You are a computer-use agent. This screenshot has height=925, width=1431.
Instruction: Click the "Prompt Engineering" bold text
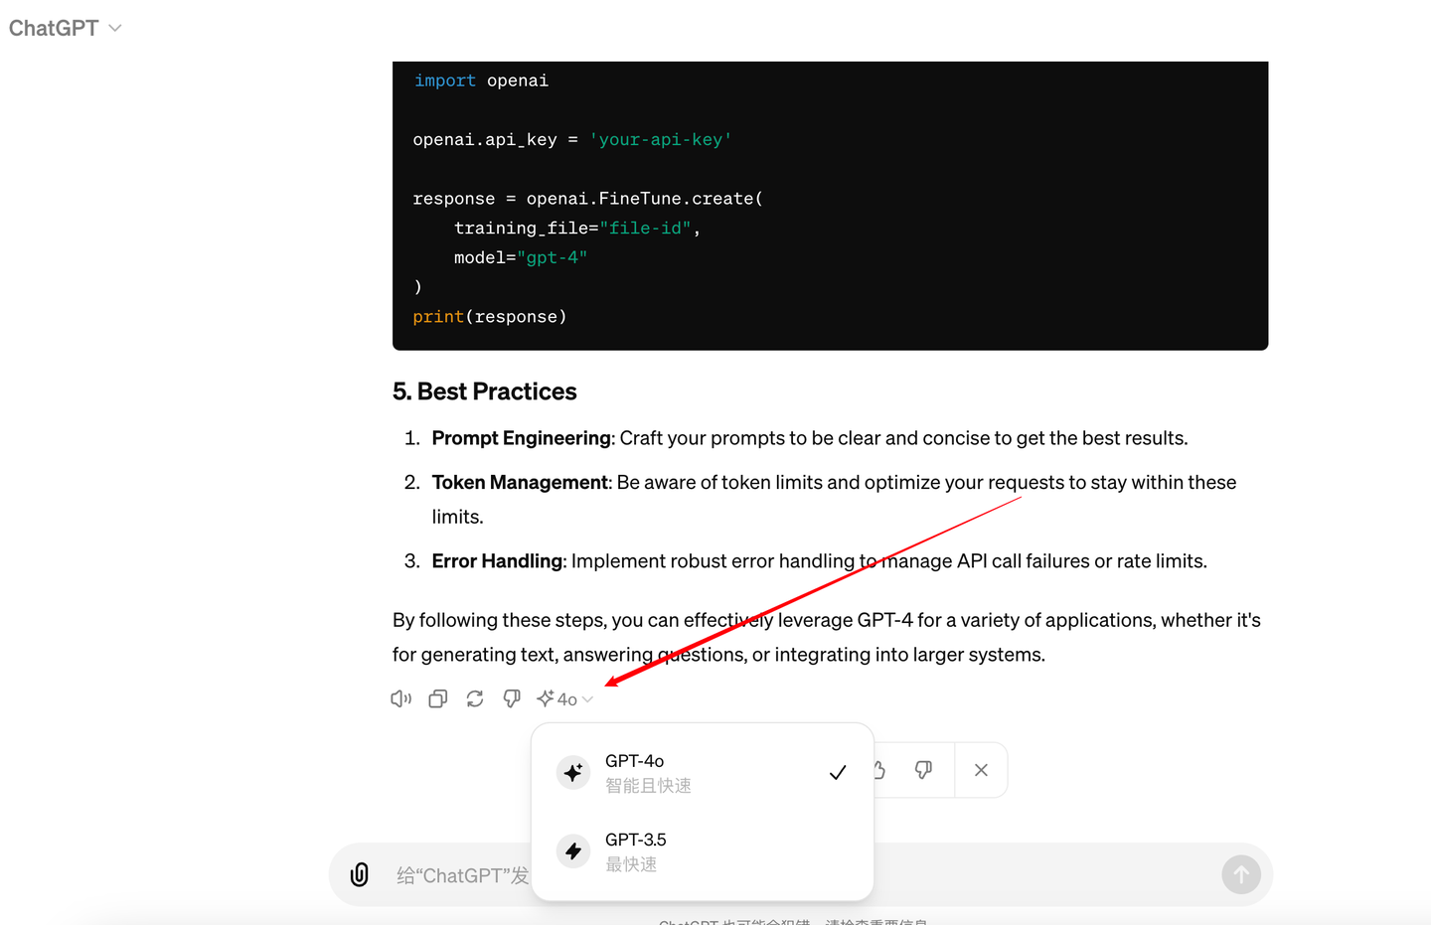521,438
